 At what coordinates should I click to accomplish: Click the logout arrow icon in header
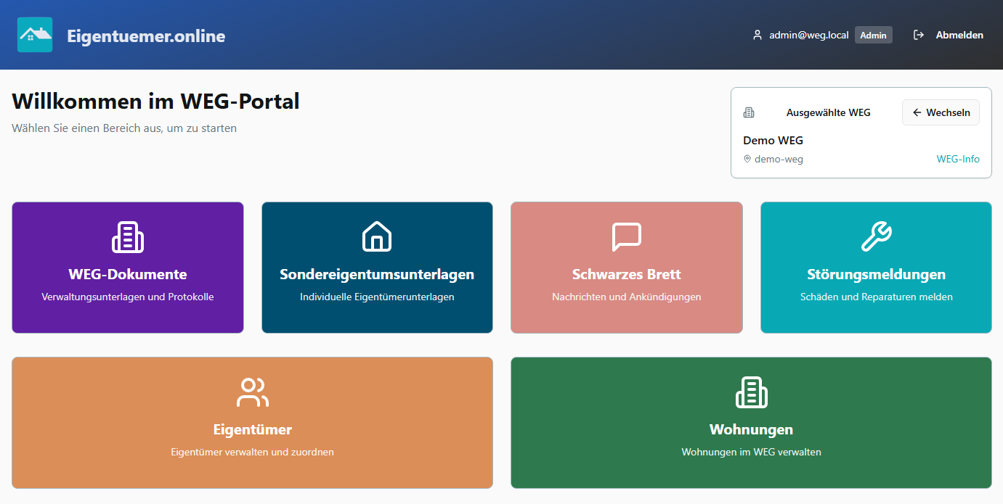point(919,35)
